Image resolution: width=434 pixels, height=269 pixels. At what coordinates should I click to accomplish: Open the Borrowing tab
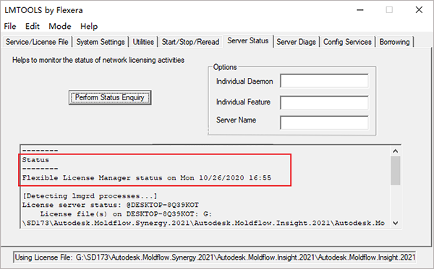click(394, 42)
